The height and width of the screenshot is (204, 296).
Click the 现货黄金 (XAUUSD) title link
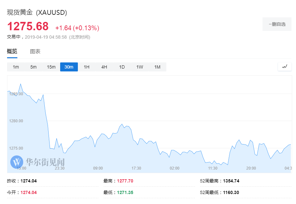(36, 12)
